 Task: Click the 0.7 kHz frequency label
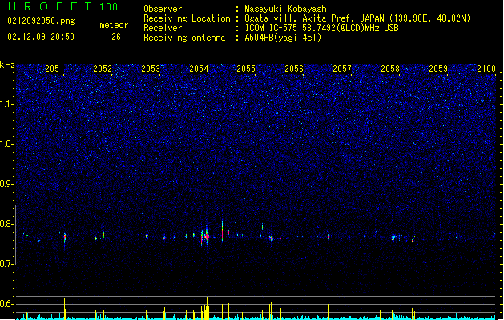[x=7, y=264]
